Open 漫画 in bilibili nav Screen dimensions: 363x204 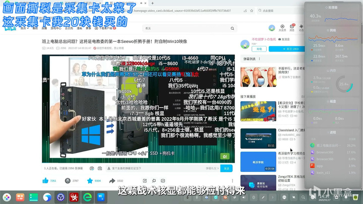pyautogui.click(x=80, y=28)
